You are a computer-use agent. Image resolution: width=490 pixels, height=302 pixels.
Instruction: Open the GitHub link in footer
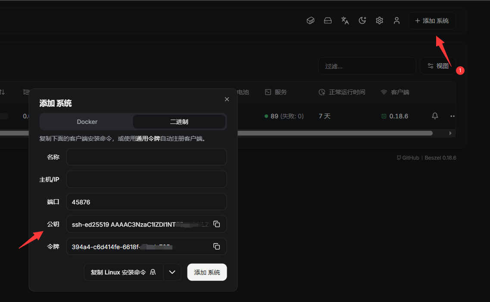(x=408, y=158)
